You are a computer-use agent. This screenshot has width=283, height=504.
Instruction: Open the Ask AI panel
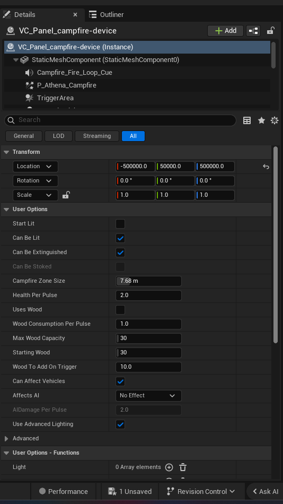(265, 491)
